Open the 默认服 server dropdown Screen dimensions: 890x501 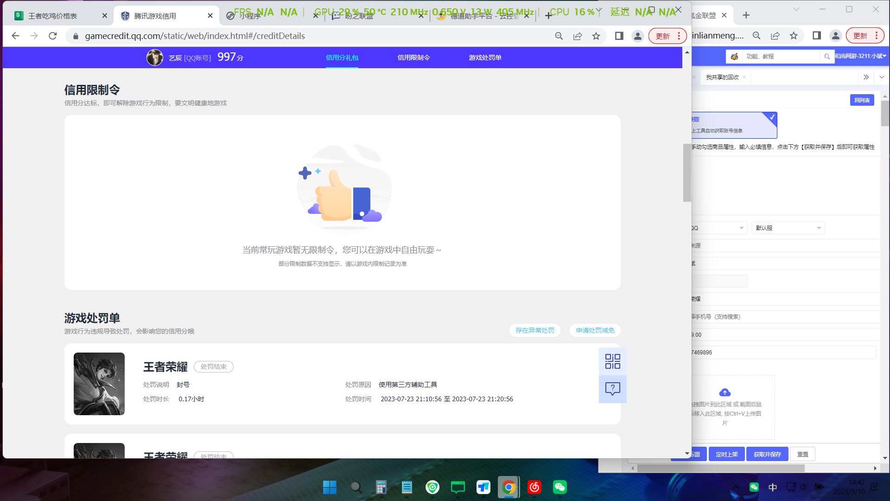[788, 228]
